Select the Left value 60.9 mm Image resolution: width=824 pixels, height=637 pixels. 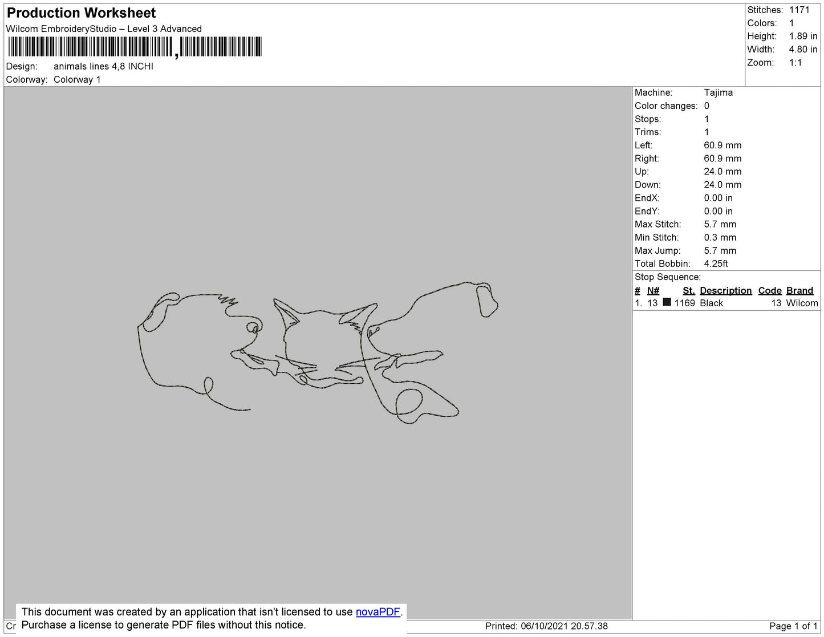(x=722, y=145)
